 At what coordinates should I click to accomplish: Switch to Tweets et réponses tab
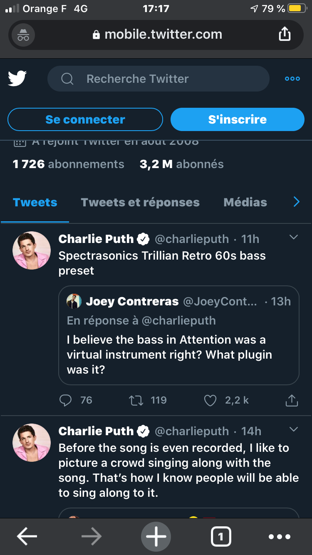[140, 202]
